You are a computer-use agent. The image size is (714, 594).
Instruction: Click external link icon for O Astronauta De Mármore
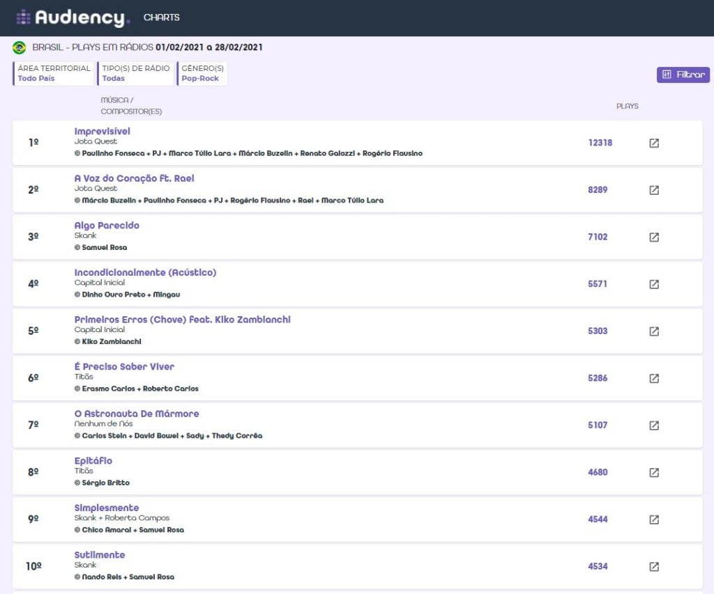tap(653, 425)
